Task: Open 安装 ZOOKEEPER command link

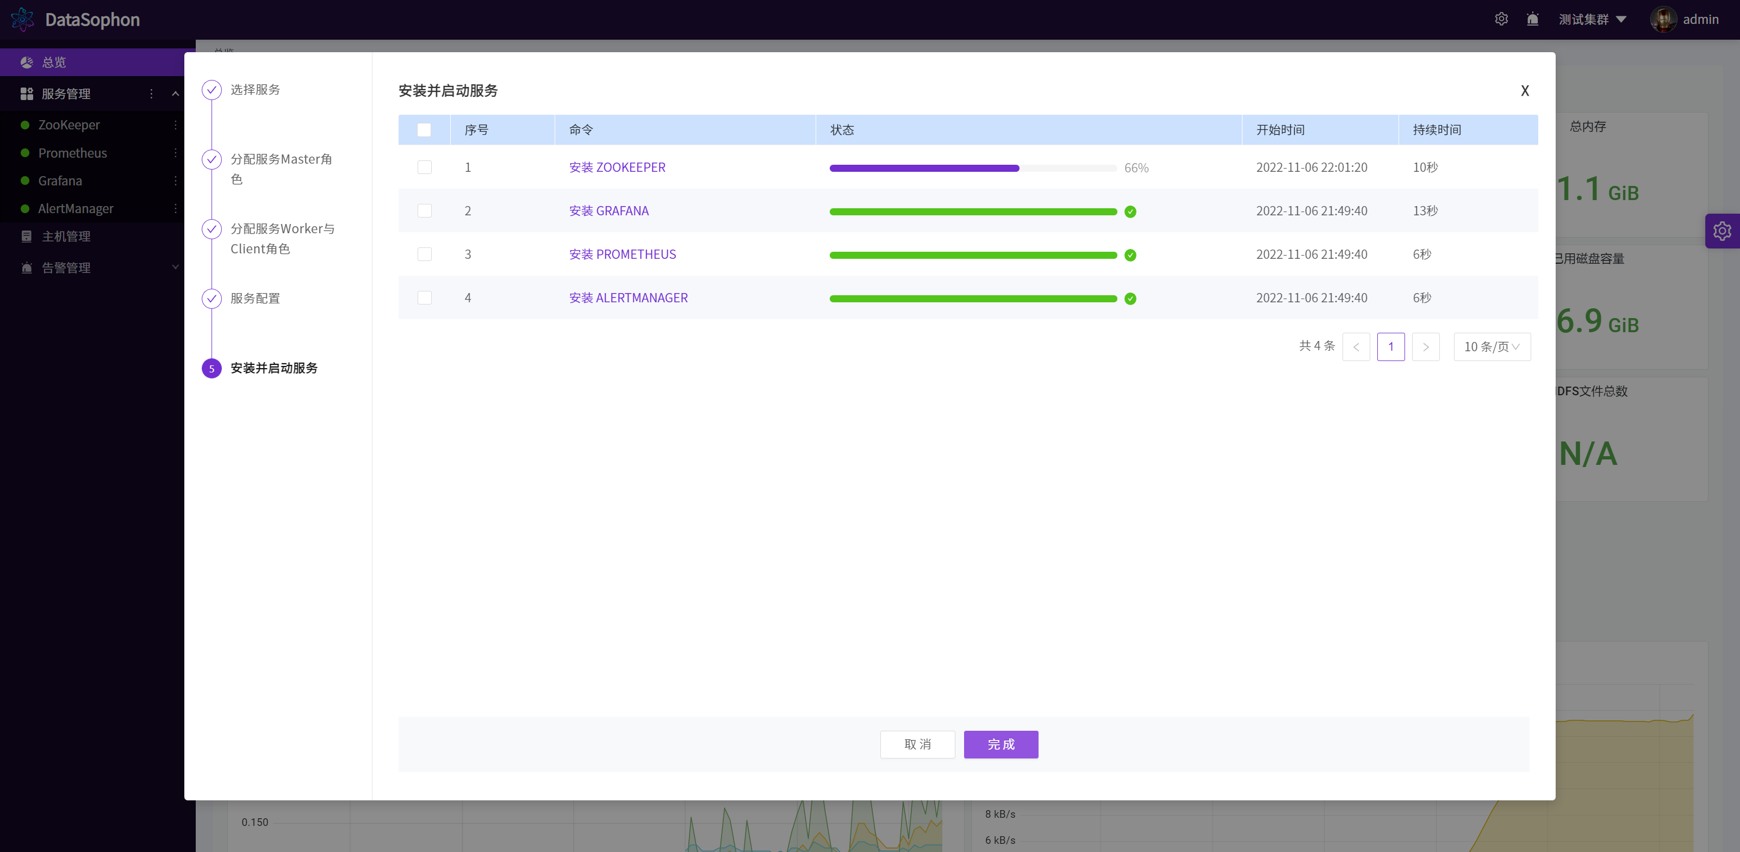Action: [617, 167]
